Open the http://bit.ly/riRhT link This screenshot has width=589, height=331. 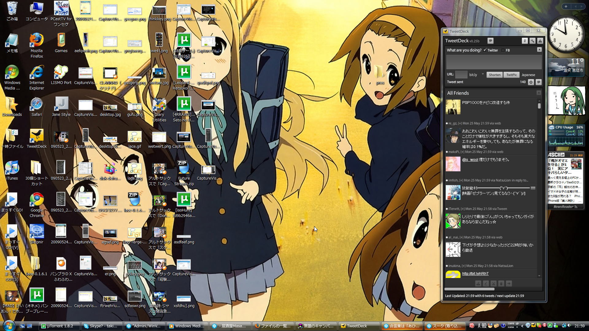click(x=475, y=274)
